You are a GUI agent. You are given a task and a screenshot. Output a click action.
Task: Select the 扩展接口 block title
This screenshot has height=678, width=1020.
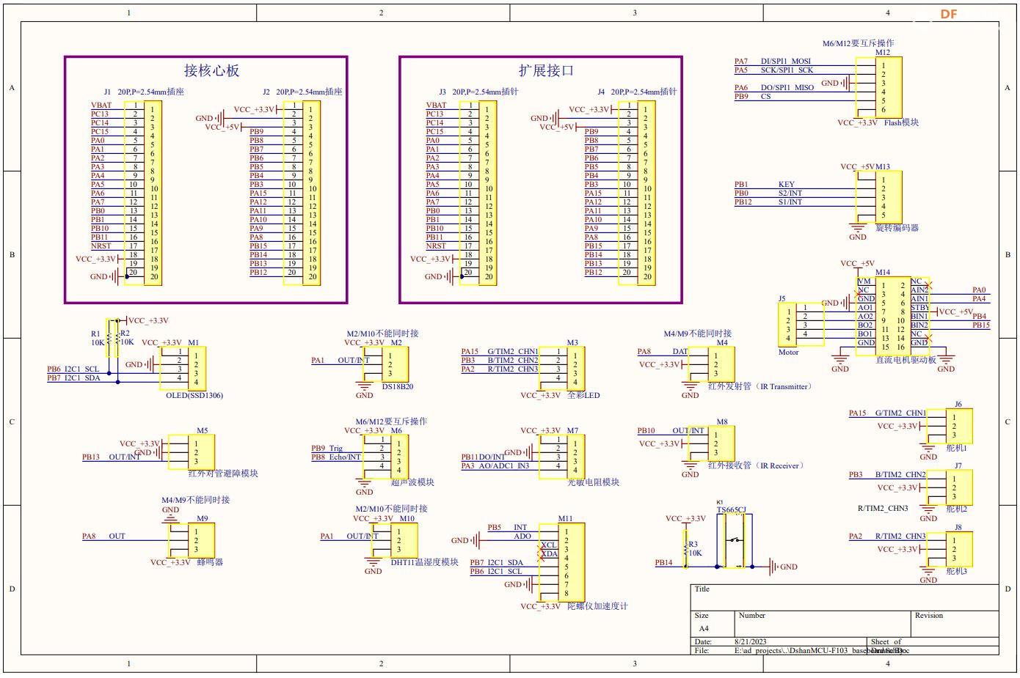click(546, 71)
